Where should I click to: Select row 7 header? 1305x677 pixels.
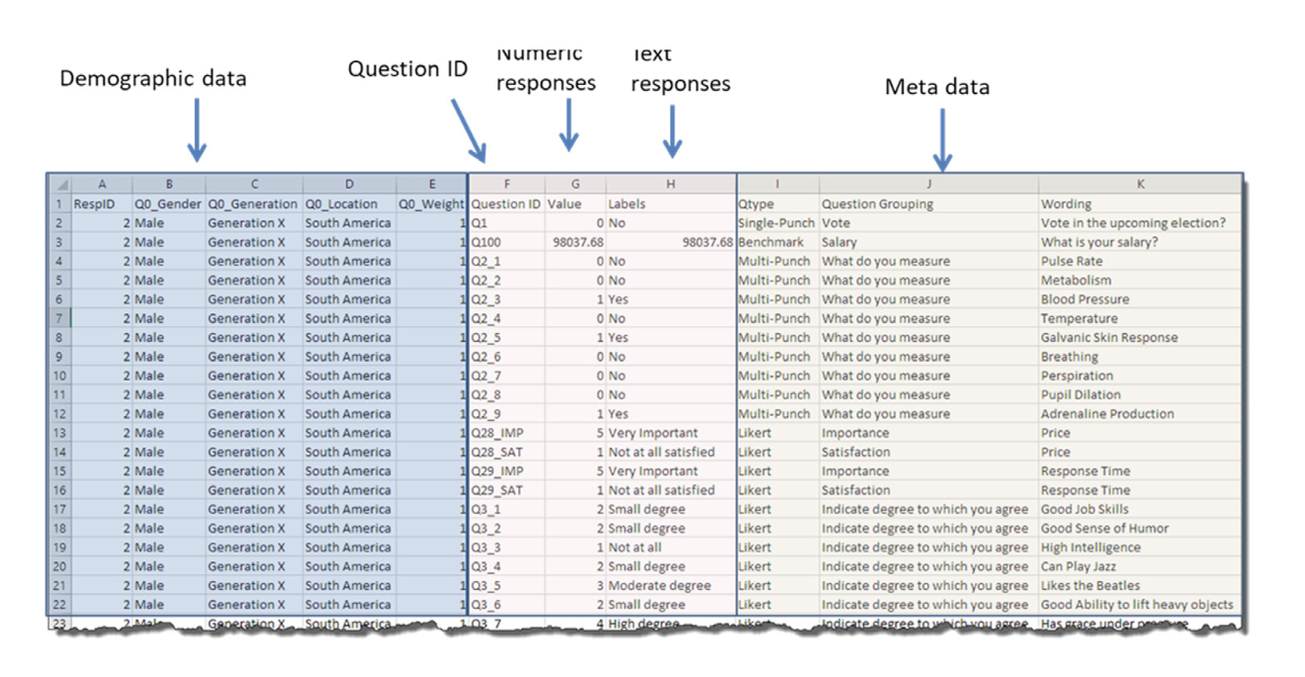[58, 318]
